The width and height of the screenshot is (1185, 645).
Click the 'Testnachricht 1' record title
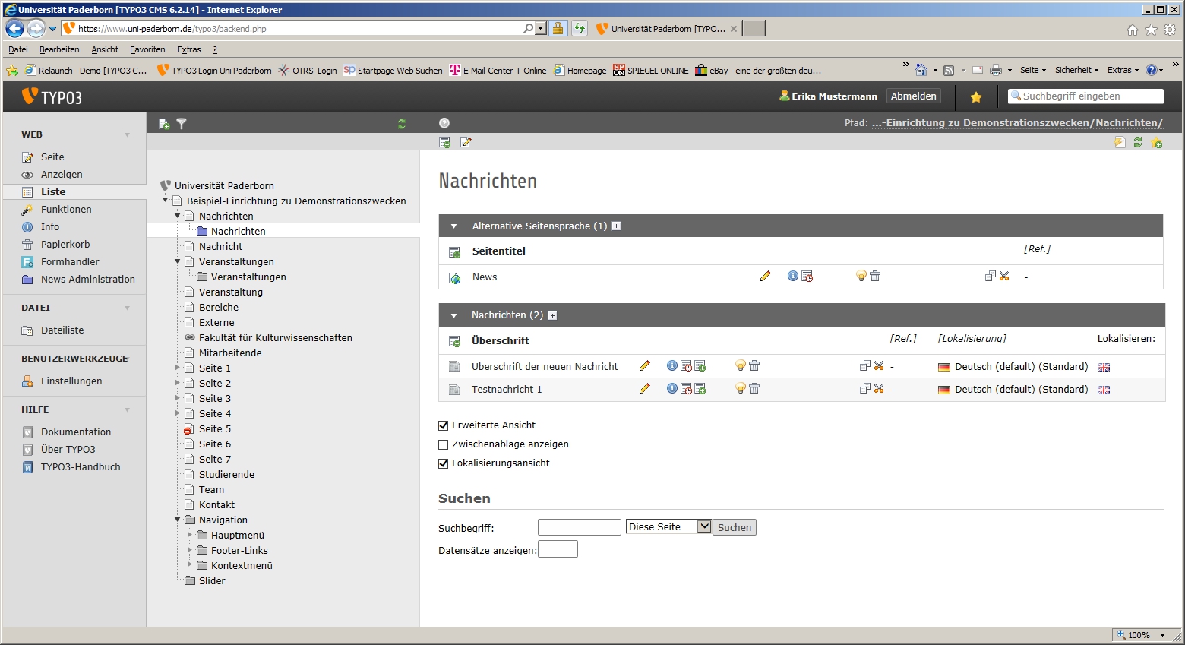click(x=507, y=389)
